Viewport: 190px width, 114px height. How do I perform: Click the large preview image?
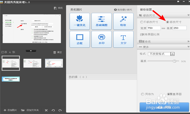click(32, 29)
